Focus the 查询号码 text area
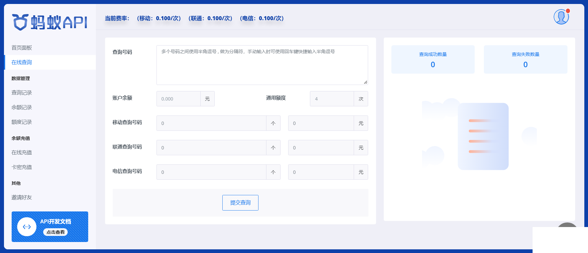This screenshot has height=253, width=588. 262,65
